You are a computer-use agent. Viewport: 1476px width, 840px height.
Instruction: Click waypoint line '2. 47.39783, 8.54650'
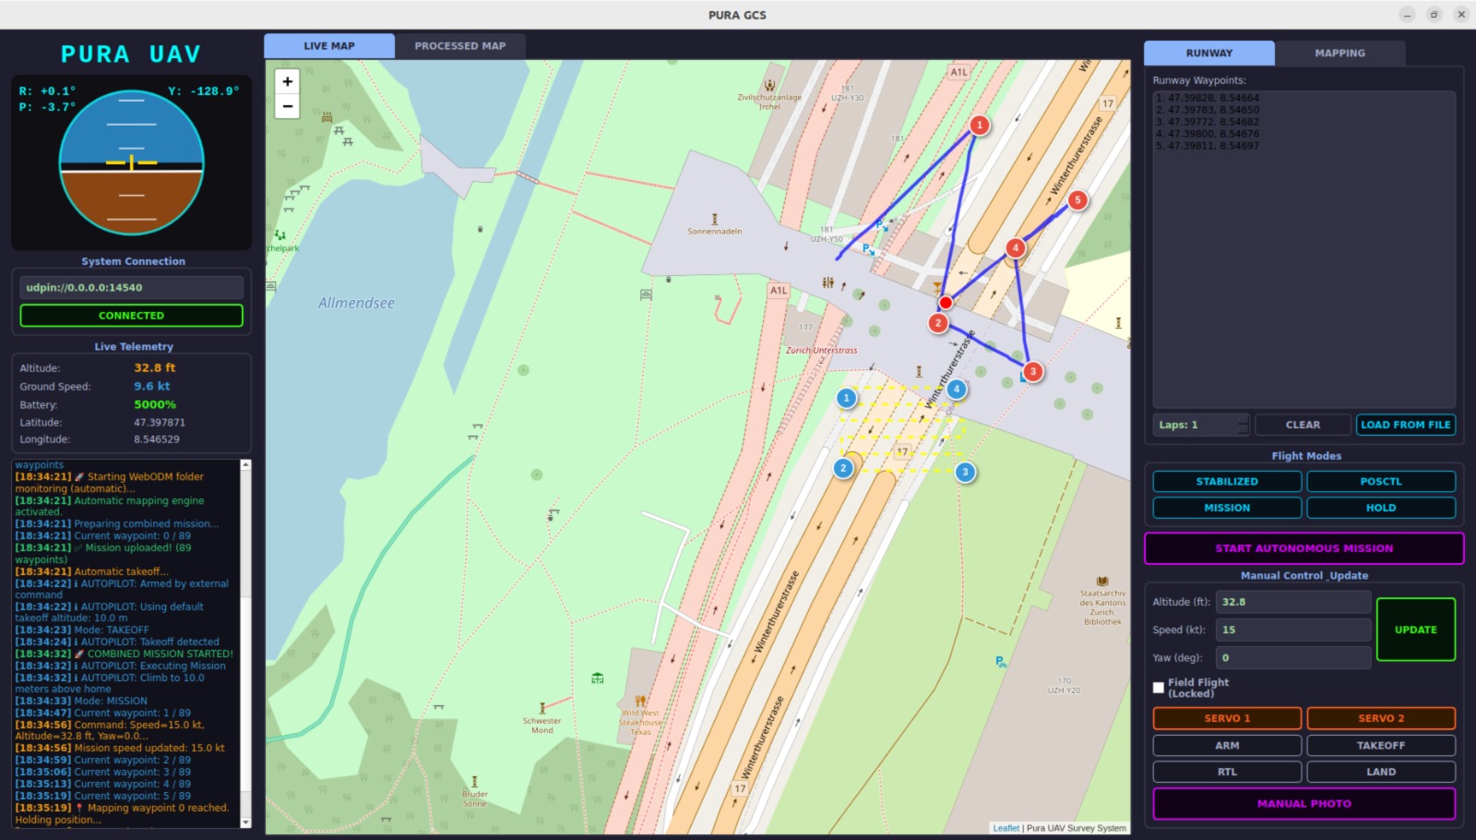point(1208,110)
